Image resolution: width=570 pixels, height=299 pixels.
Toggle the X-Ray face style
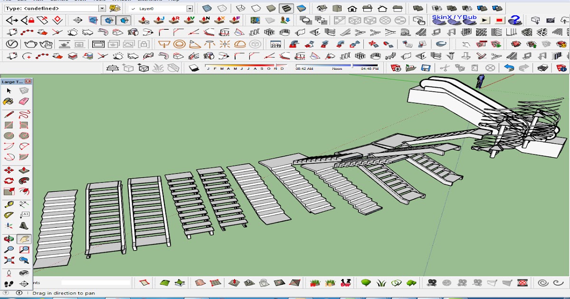coord(207,9)
